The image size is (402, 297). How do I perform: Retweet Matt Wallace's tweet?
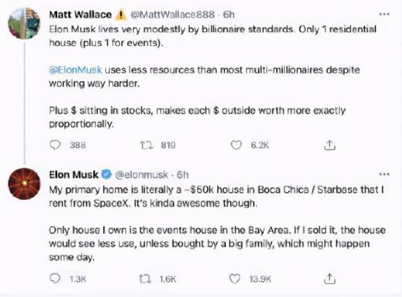coord(146,145)
